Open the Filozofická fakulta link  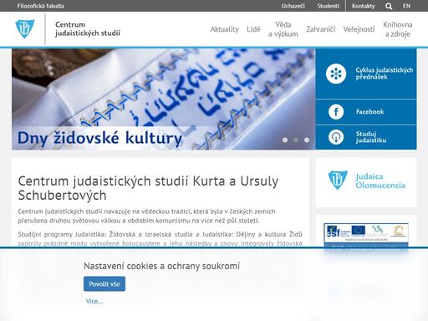click(x=41, y=6)
